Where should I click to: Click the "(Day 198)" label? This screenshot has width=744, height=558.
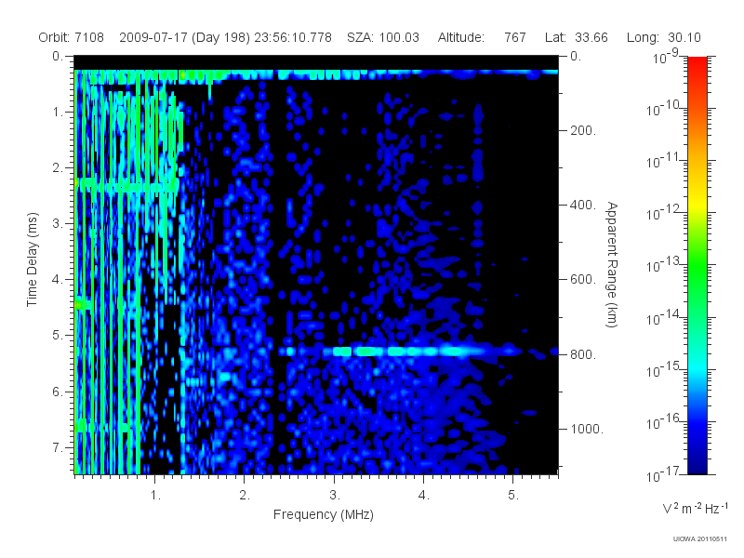coord(220,37)
